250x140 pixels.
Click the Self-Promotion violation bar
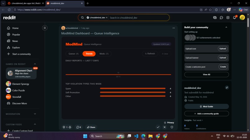click(133, 92)
